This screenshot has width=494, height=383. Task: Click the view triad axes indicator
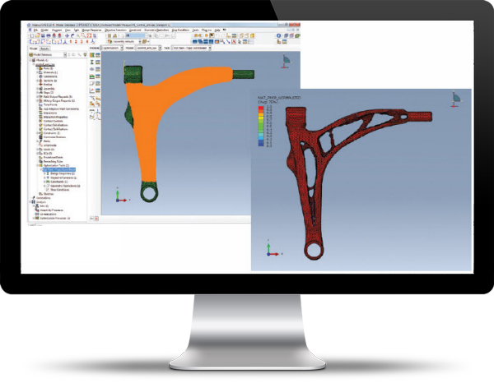click(x=121, y=196)
